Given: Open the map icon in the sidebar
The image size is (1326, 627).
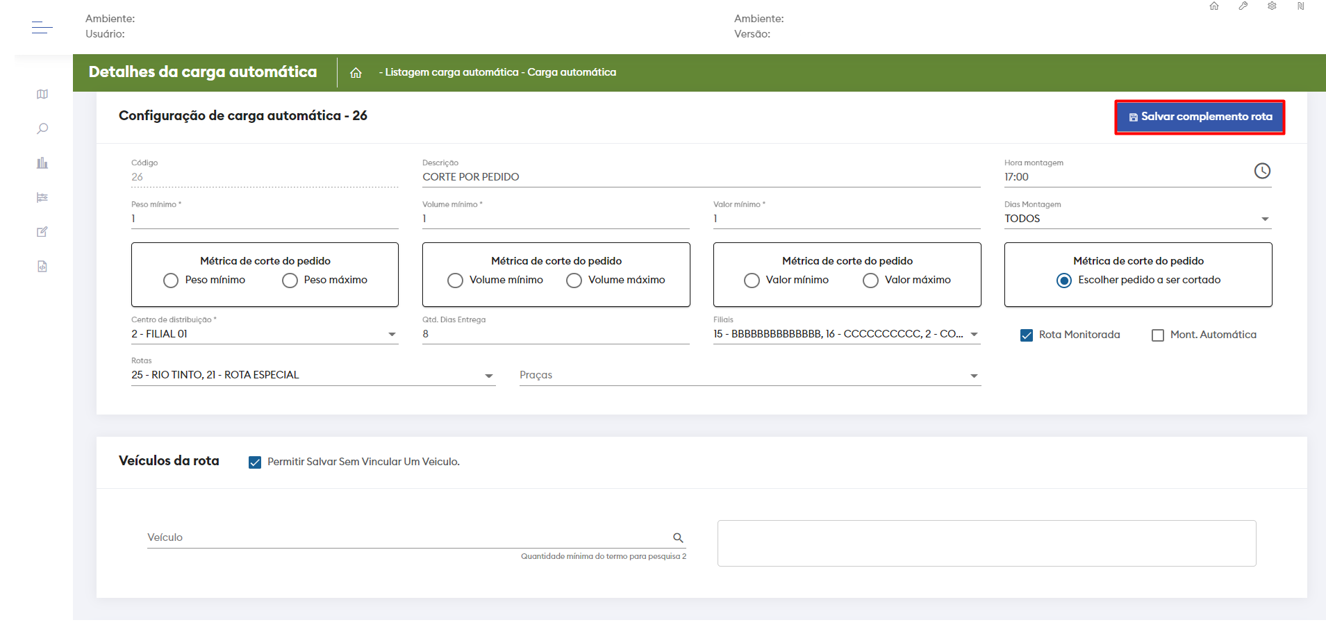Looking at the screenshot, I should [42, 94].
